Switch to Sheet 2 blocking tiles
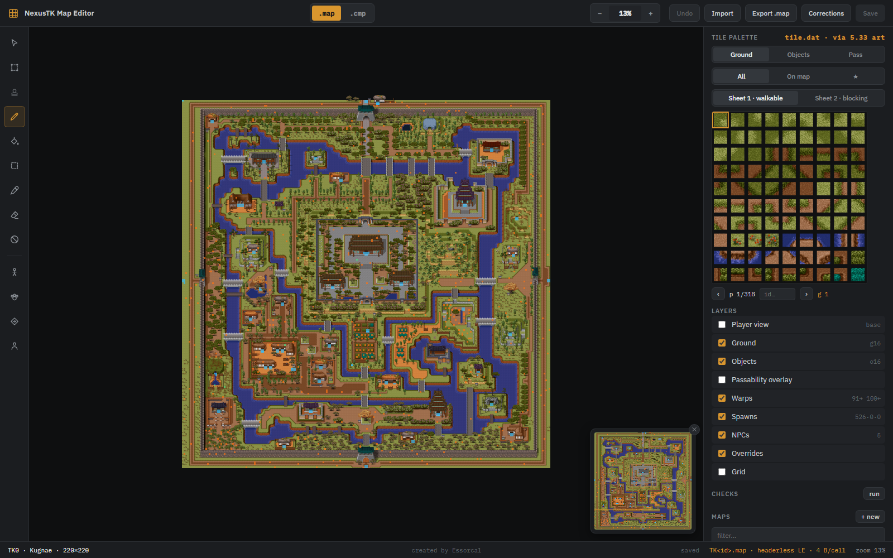 click(841, 98)
